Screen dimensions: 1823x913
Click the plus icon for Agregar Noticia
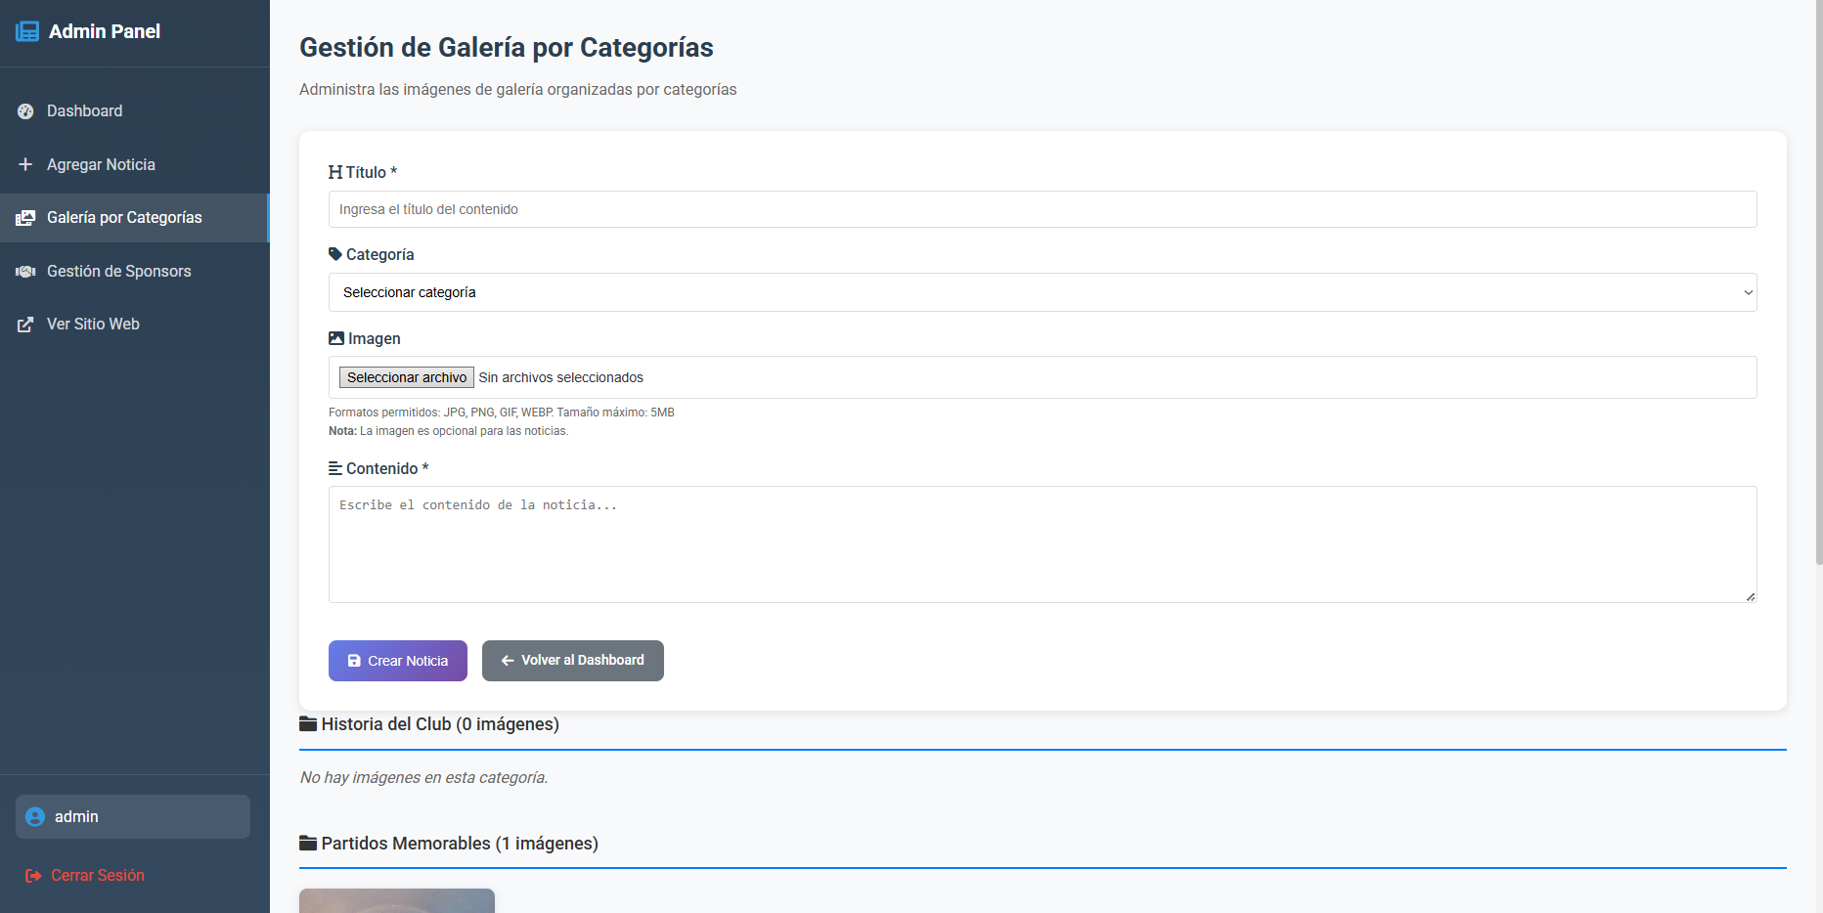pyautogui.click(x=25, y=164)
